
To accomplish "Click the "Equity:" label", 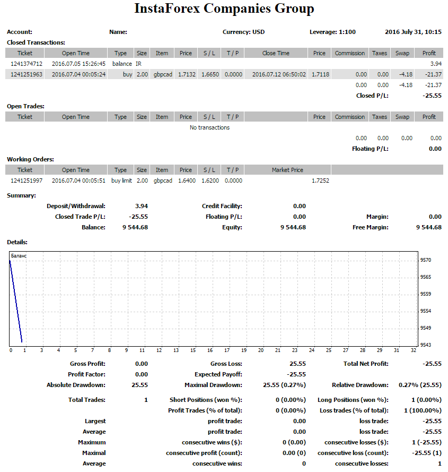I will (x=232, y=227).
